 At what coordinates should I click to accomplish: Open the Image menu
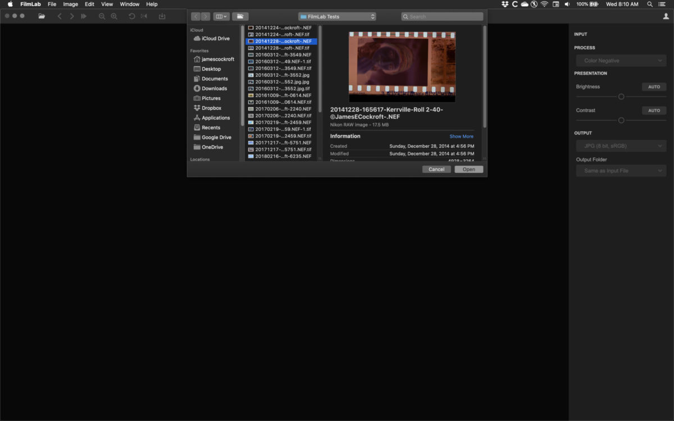coord(70,4)
